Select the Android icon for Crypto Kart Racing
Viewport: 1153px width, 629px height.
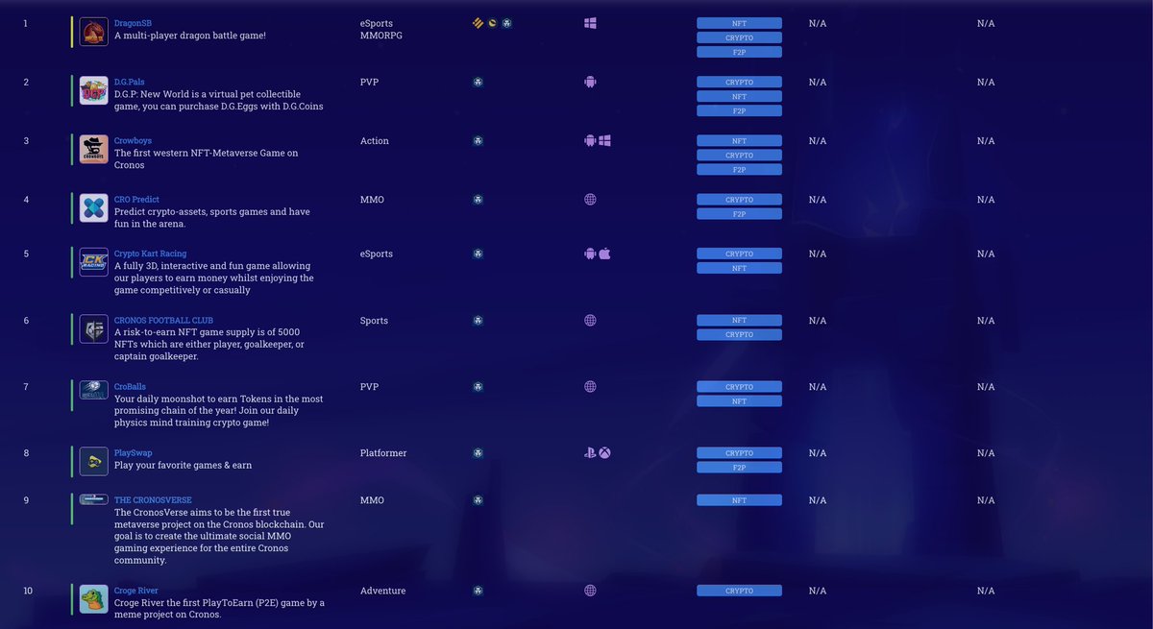[590, 254]
